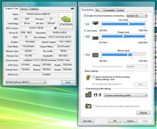Click the shader clock chip icon
157x129 pixels.
click(96, 38)
